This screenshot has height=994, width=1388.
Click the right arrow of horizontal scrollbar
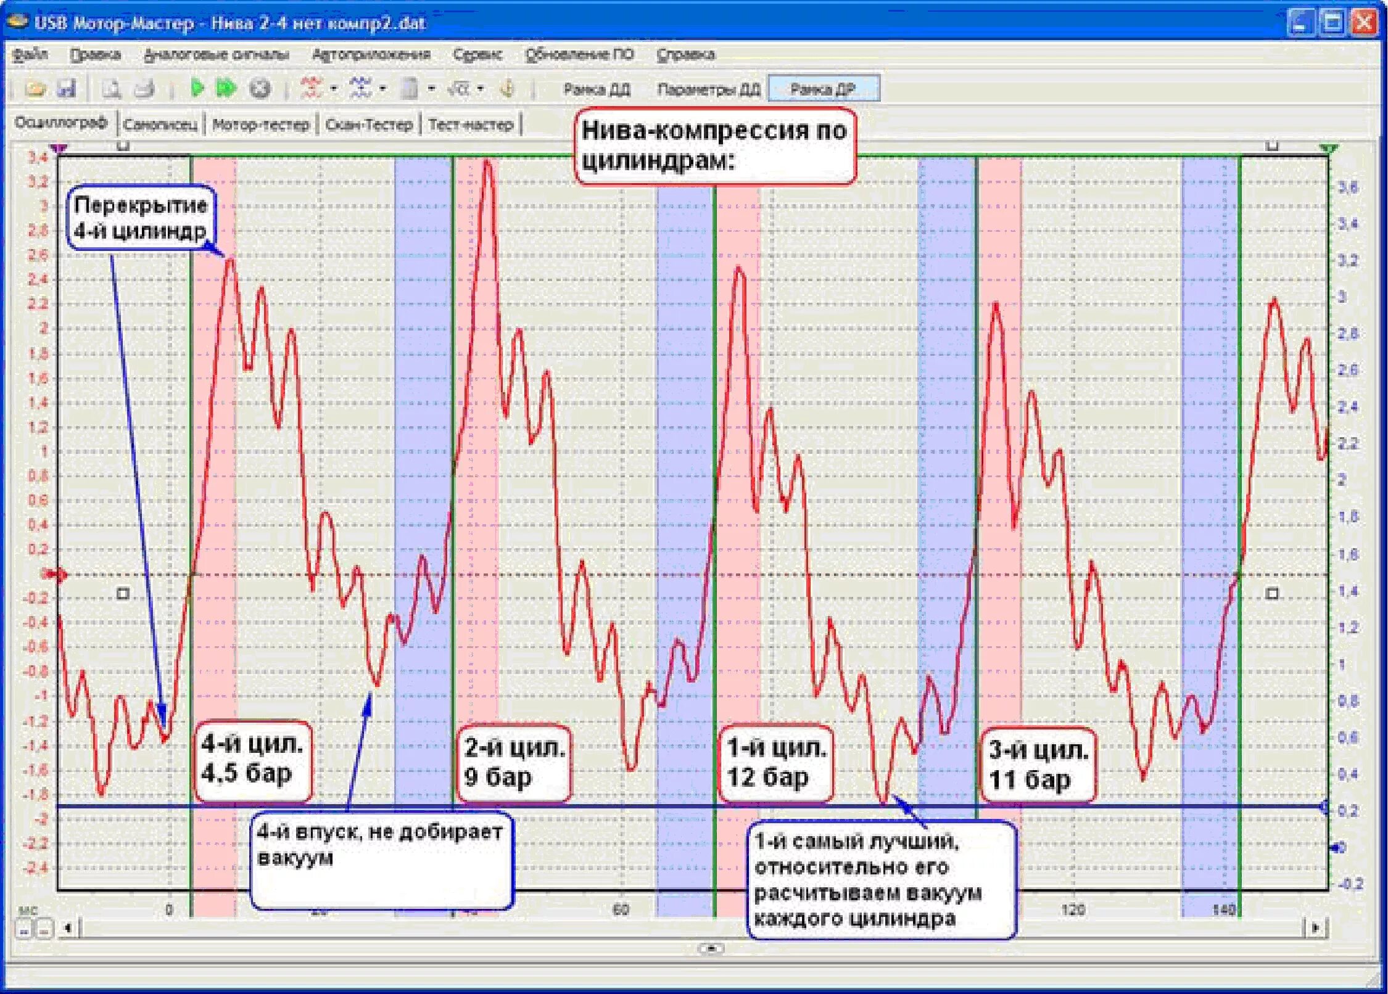point(1316,927)
